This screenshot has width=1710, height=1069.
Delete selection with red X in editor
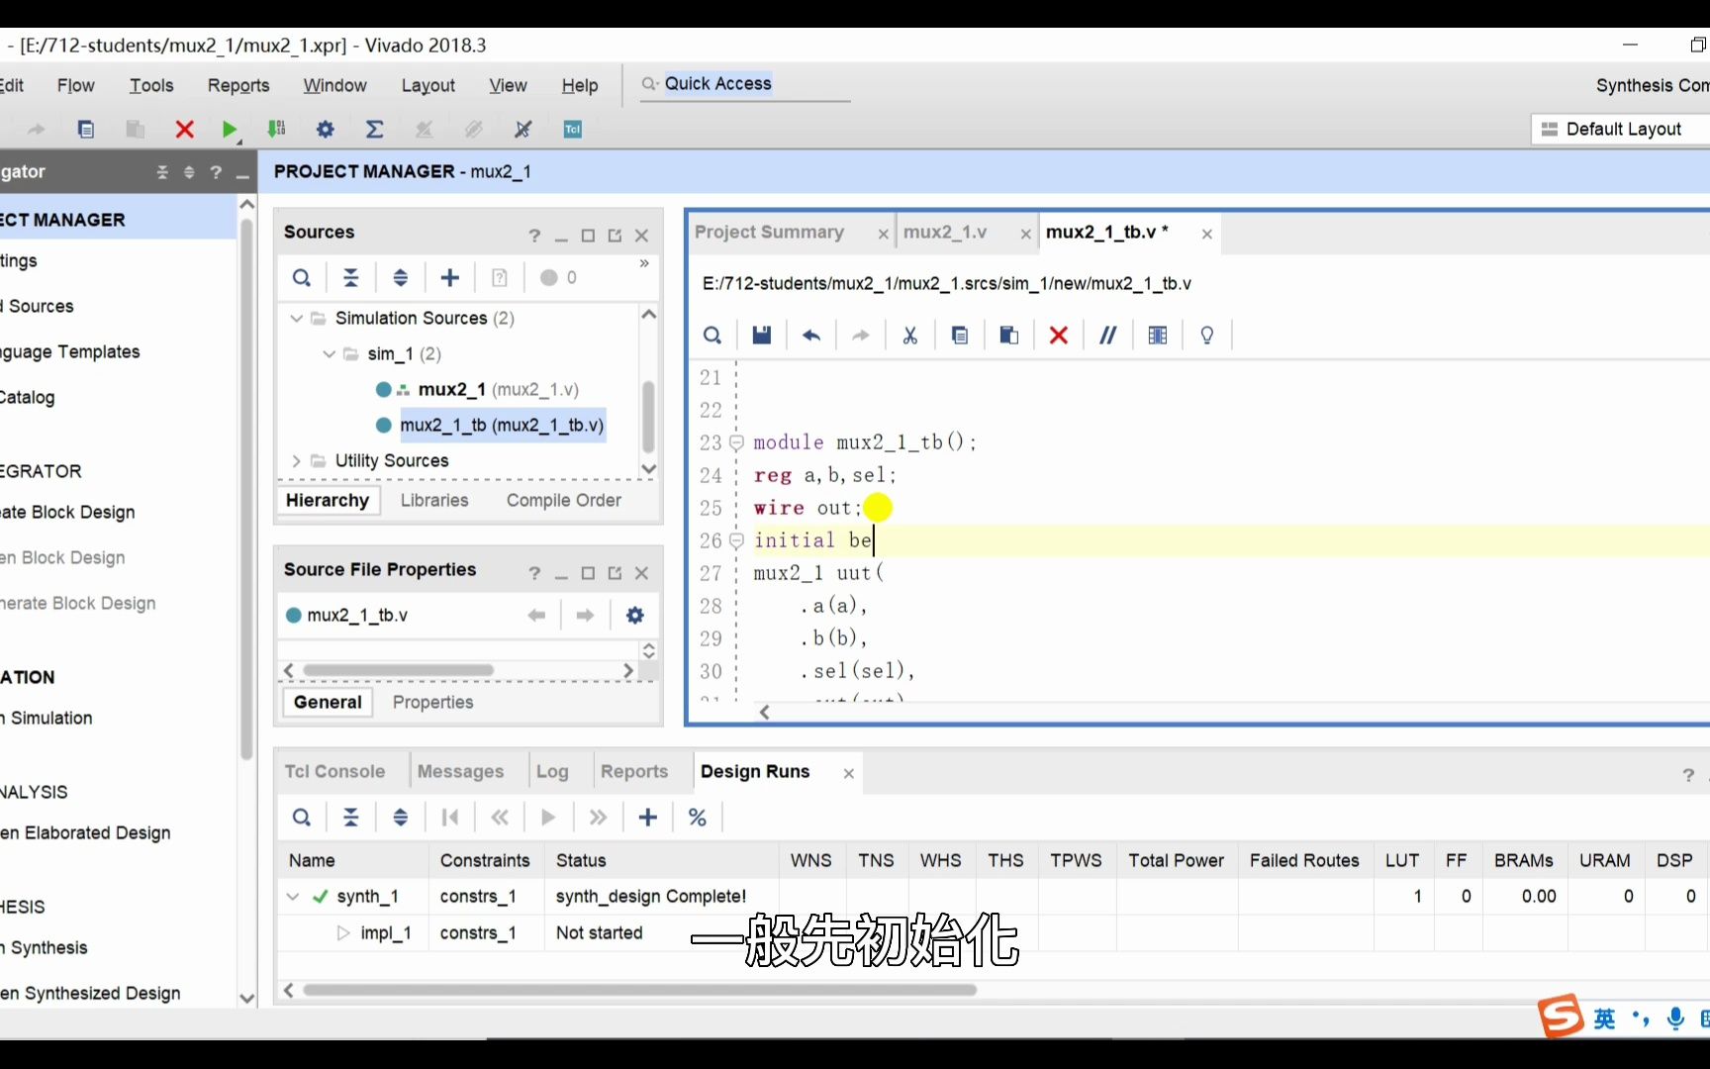[x=1059, y=335]
